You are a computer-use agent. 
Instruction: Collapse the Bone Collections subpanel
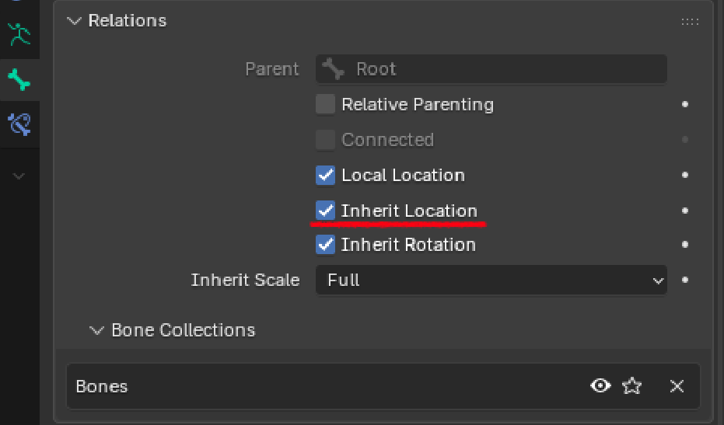[x=96, y=330]
